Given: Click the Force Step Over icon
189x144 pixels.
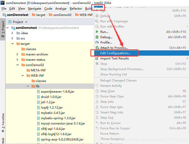Looking at the screenshot, I should point(97,96).
